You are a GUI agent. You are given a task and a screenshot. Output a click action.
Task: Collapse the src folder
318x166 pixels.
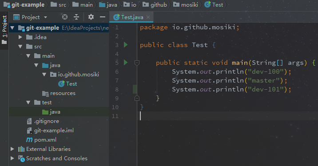tap(20, 47)
